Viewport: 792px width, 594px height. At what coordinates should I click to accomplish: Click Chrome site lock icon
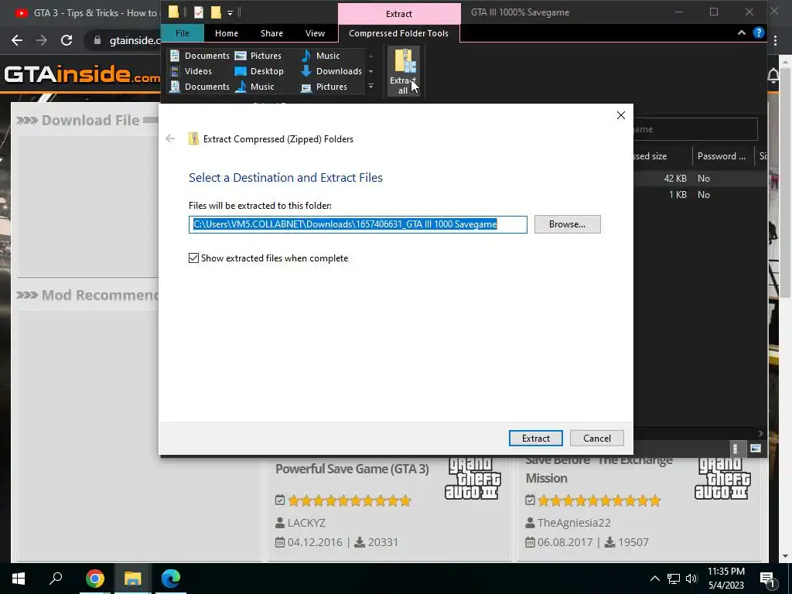[97, 40]
